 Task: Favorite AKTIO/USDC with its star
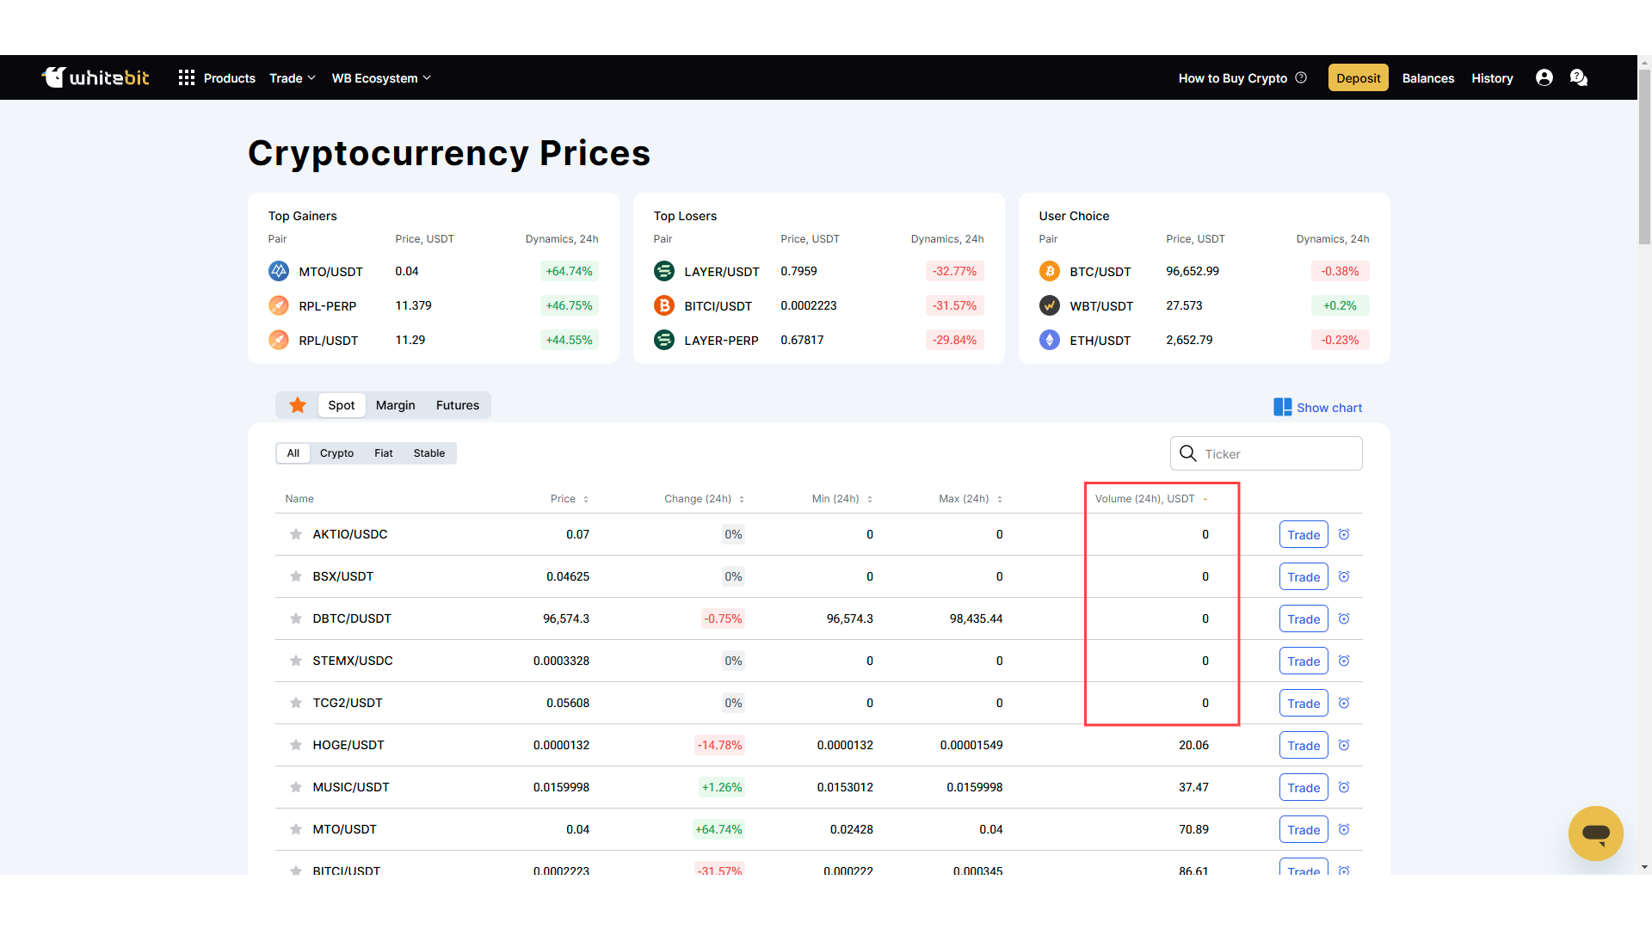click(x=296, y=534)
